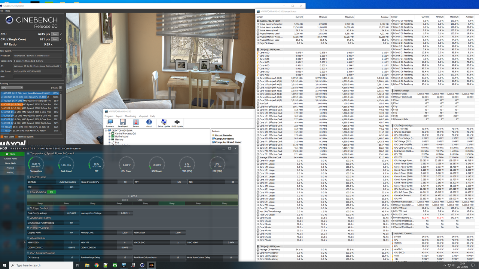479x269 pixels.
Task: Click the Info input field in Cinebench
Action: (38, 77)
